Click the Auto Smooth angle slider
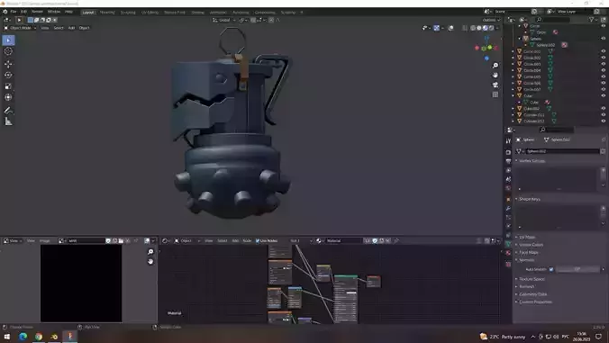This screenshot has width=609, height=343. (x=577, y=269)
